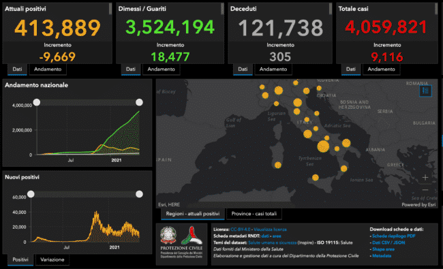Grab right range handle of Andamento nazionale chart
The width and height of the screenshot is (443, 269).
(x=139, y=102)
